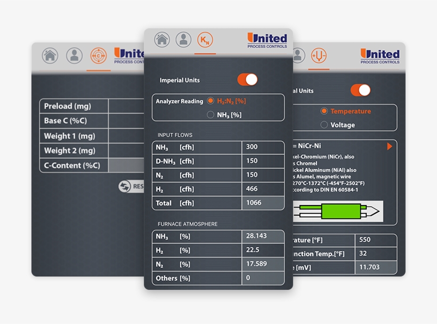The image size is (437, 324).
Task: Select the NH3 [%] analyzer reading option
Action: tap(211, 114)
